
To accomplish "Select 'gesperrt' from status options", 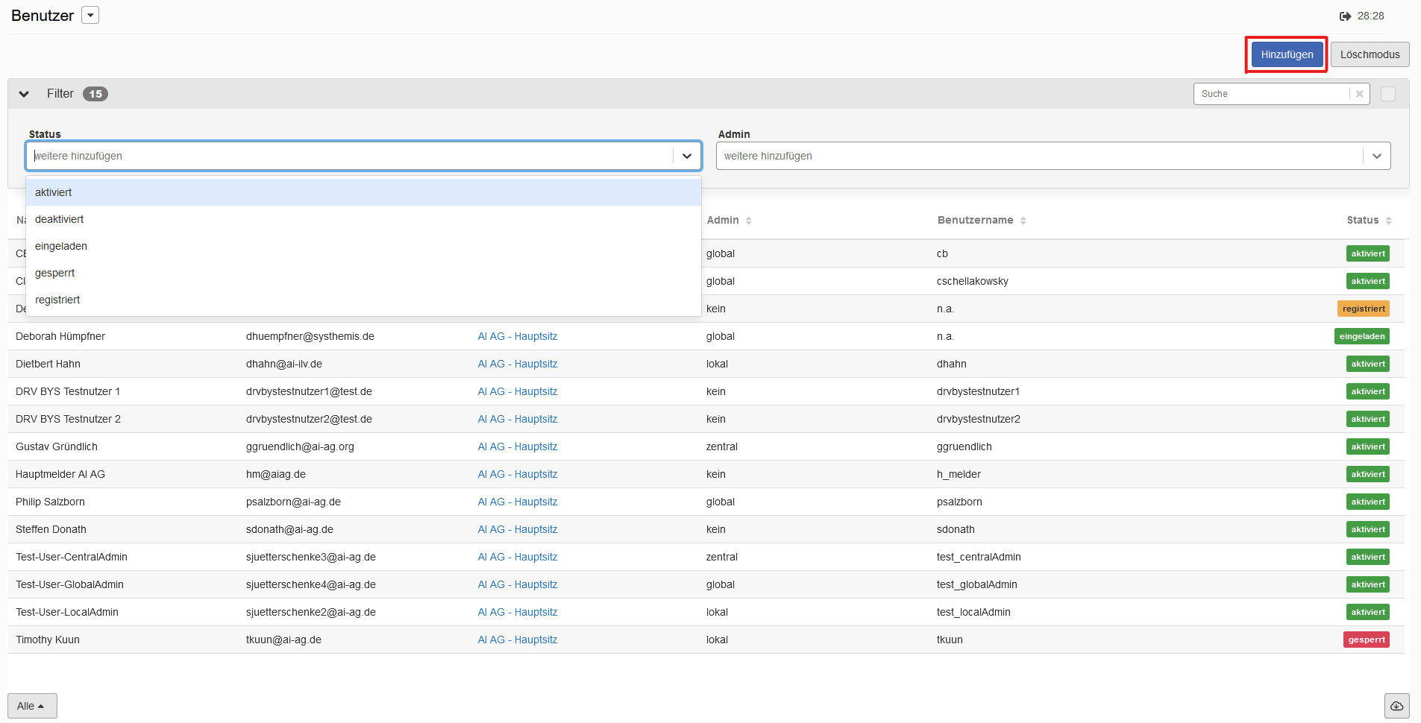I will pos(55,273).
